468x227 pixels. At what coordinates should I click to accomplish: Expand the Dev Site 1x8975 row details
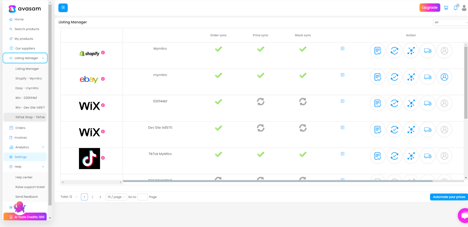tap(343, 128)
